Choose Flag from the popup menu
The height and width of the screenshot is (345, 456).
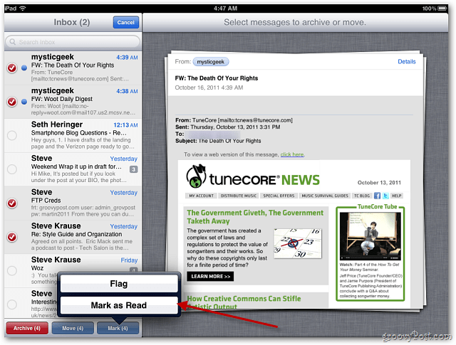[x=119, y=283]
